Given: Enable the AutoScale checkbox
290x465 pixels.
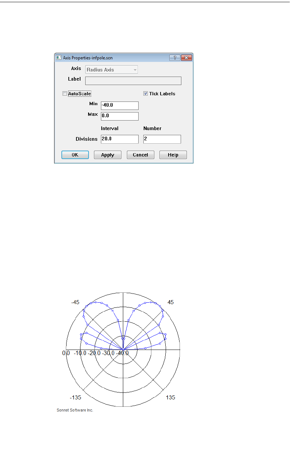Looking at the screenshot, I should tap(65, 94).
